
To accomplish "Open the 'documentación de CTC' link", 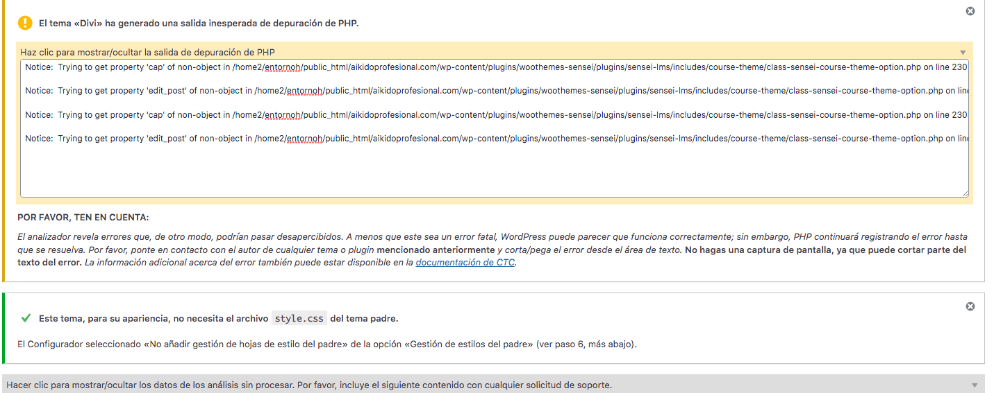I will 465,263.
